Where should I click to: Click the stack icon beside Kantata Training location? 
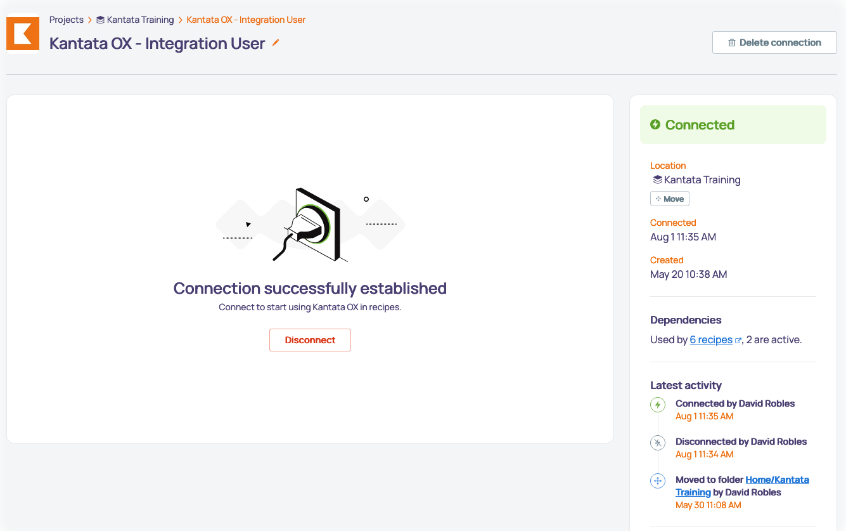(x=657, y=180)
